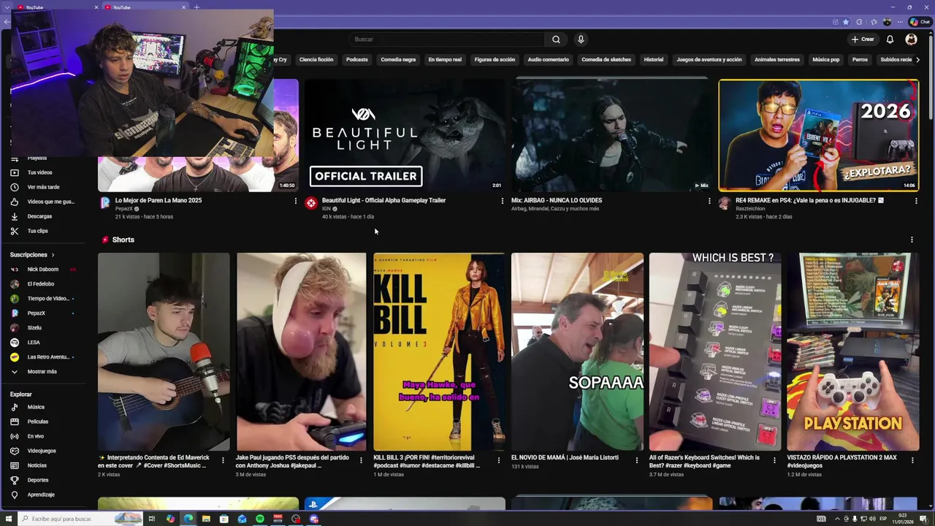
Task: Select the En tiempo real category chip
Action: [x=445, y=60]
